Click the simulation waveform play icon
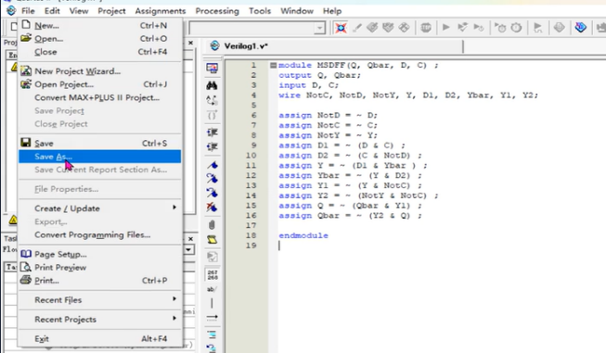This screenshot has height=353, width=606. [537, 28]
